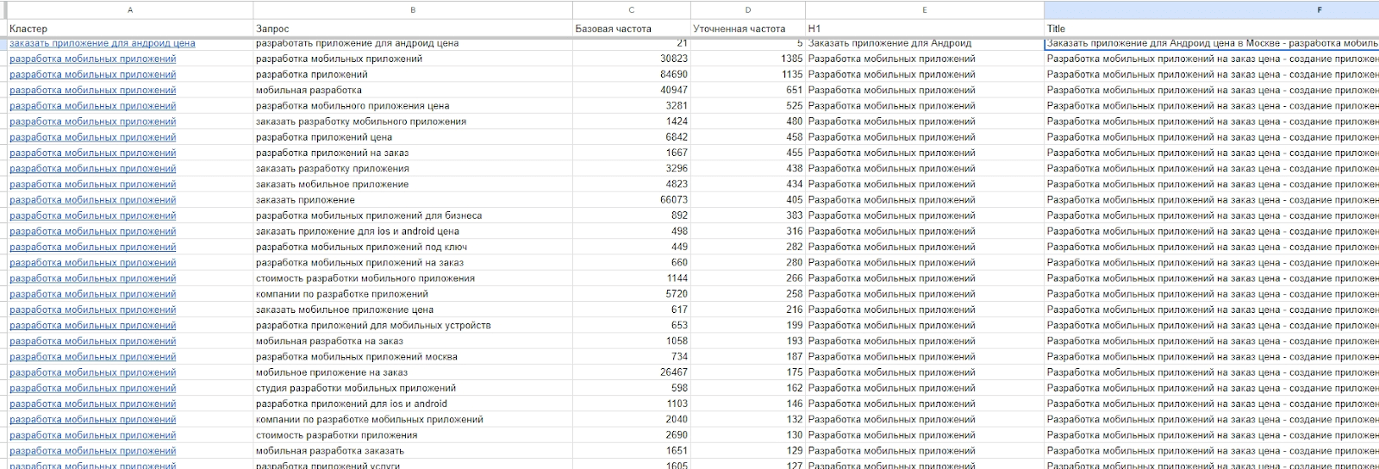Viewport: 1379px width, 469px height.
Task: Select the "Уточненная частота" header cell
Action: pos(747,28)
